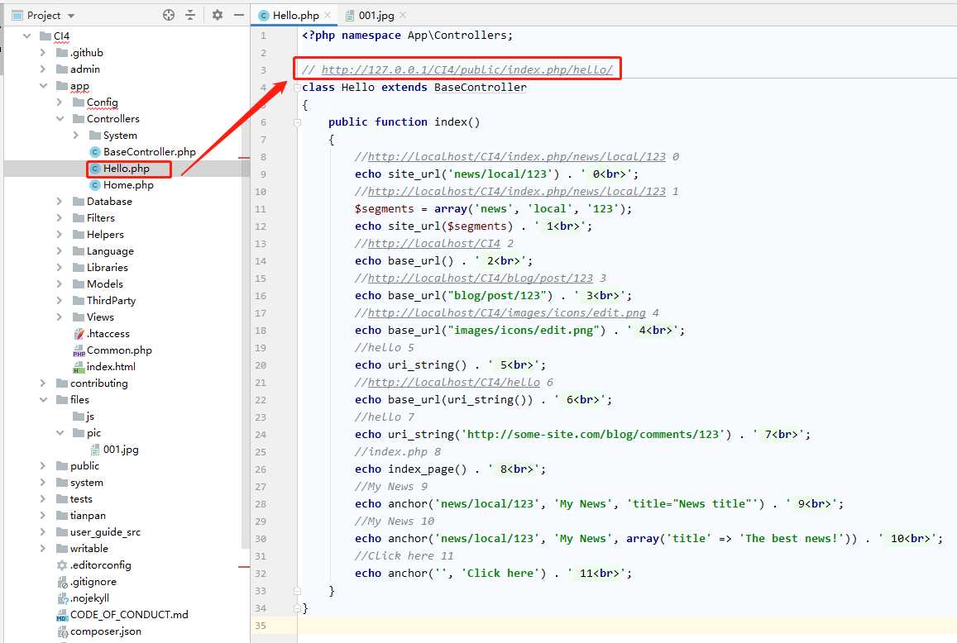Place cursor on empty line 35
This screenshot has width=957, height=643.
pyautogui.click(x=627, y=626)
